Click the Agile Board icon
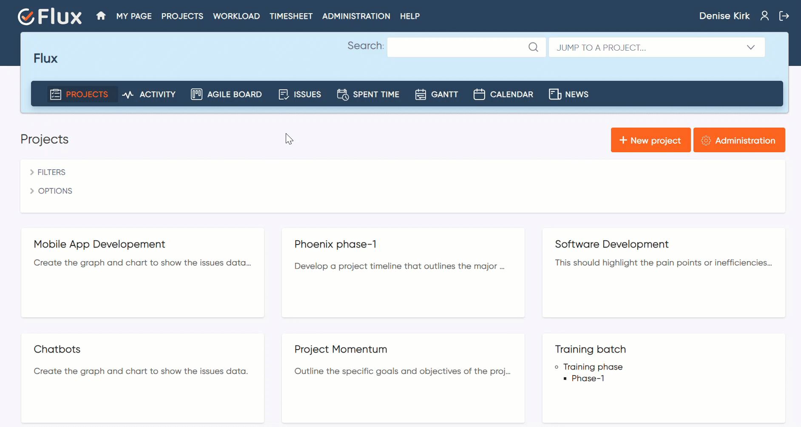 pyautogui.click(x=196, y=94)
